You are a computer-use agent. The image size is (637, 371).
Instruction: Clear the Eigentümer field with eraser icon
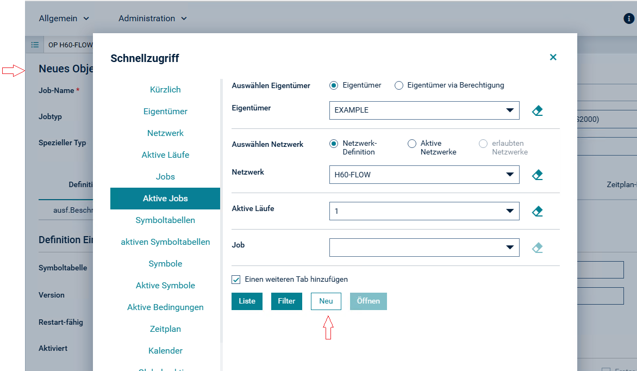click(537, 110)
